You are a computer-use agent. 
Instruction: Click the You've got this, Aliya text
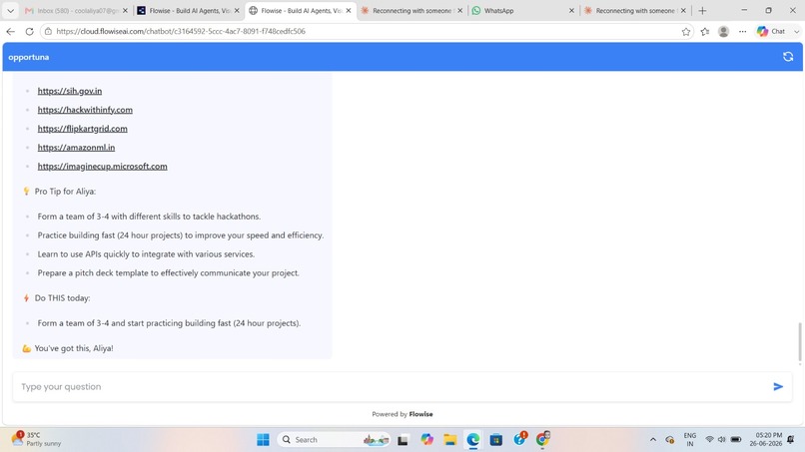click(74, 348)
